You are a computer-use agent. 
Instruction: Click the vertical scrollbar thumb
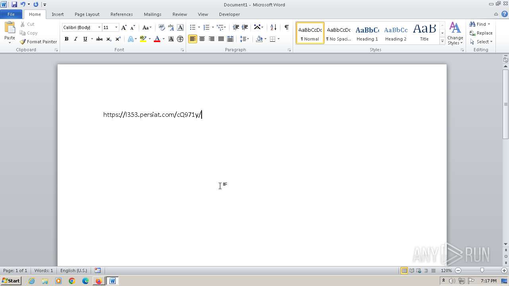(506, 104)
